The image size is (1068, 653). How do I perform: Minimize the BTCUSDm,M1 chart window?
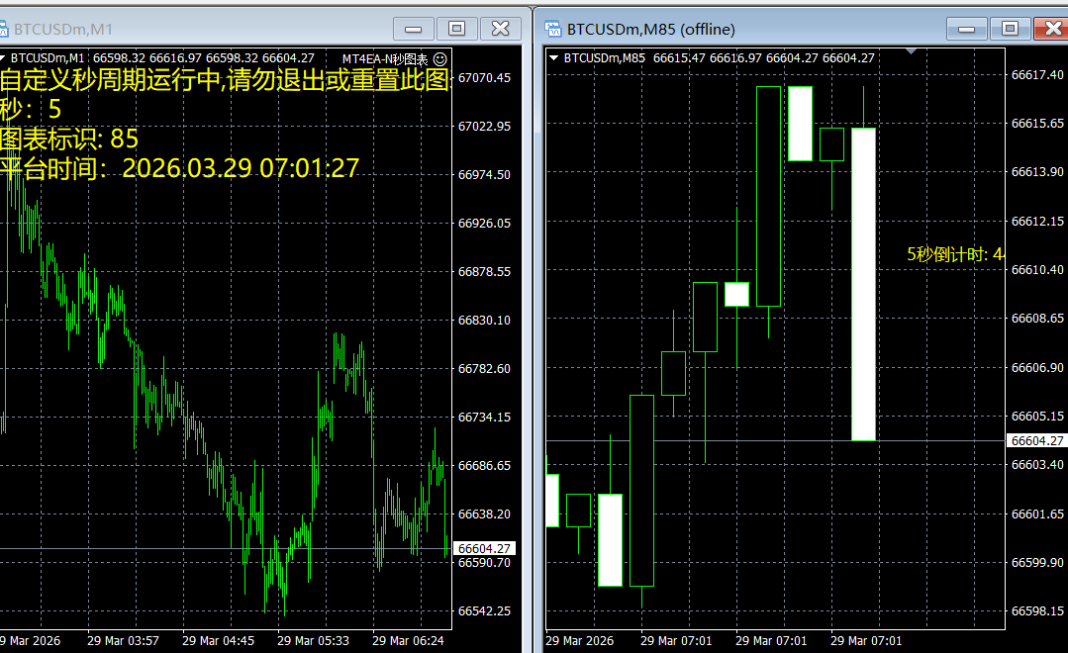click(413, 29)
